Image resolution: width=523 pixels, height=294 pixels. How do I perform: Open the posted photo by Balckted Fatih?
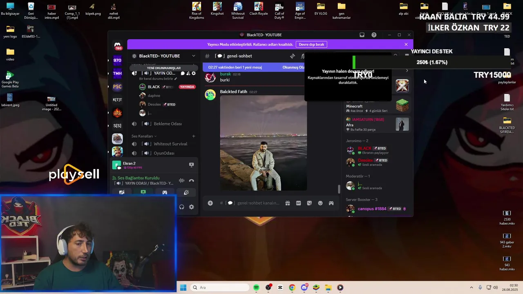click(x=264, y=143)
